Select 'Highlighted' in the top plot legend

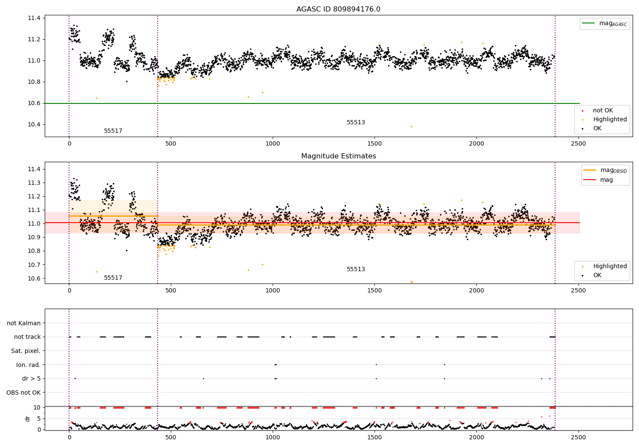[610, 120]
